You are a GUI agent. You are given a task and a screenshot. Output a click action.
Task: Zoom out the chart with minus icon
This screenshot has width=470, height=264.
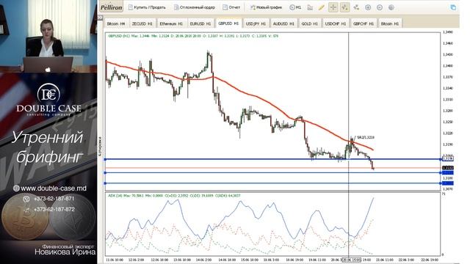click(380, 7)
